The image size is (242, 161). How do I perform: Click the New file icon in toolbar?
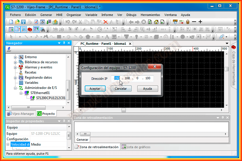[x=11, y=22]
